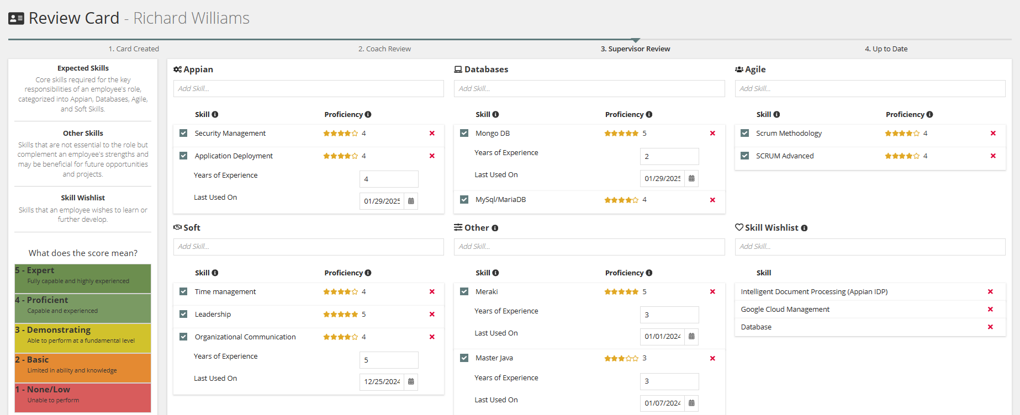This screenshot has width=1020, height=415.
Task: Toggle the MySql/MariaDB checkbox
Action: click(464, 200)
